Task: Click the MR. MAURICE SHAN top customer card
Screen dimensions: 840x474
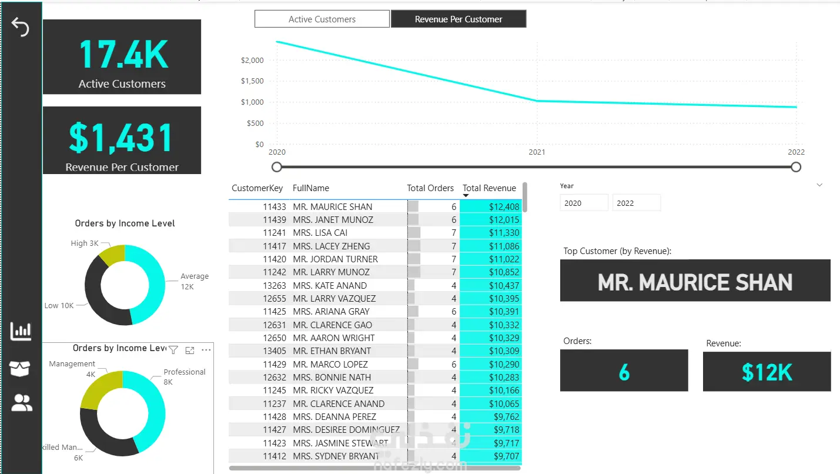Action: [x=695, y=281]
